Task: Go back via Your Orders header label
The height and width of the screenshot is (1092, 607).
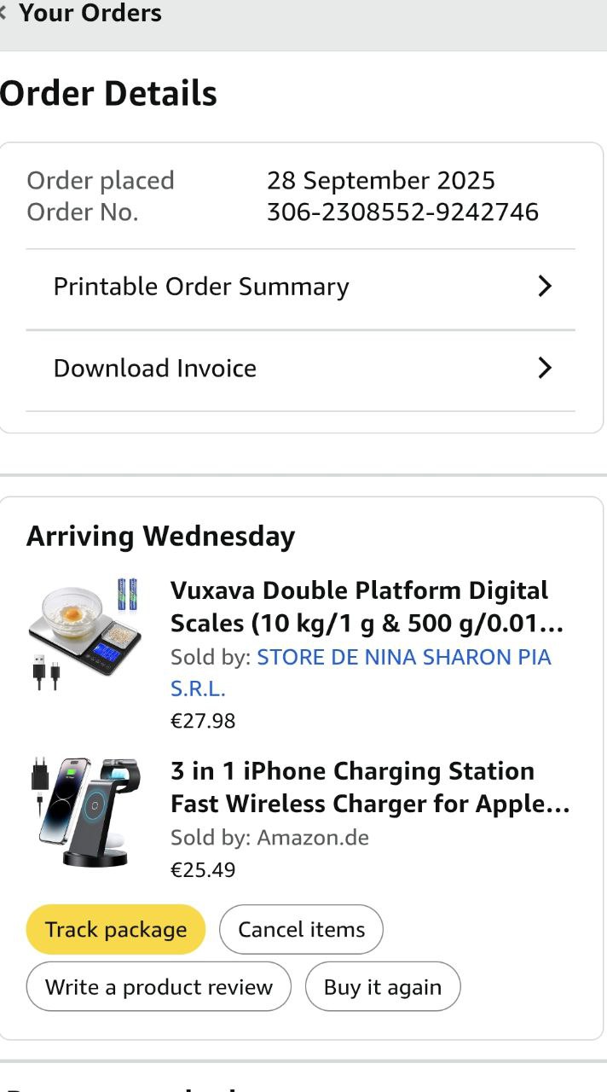Action: coord(90,13)
